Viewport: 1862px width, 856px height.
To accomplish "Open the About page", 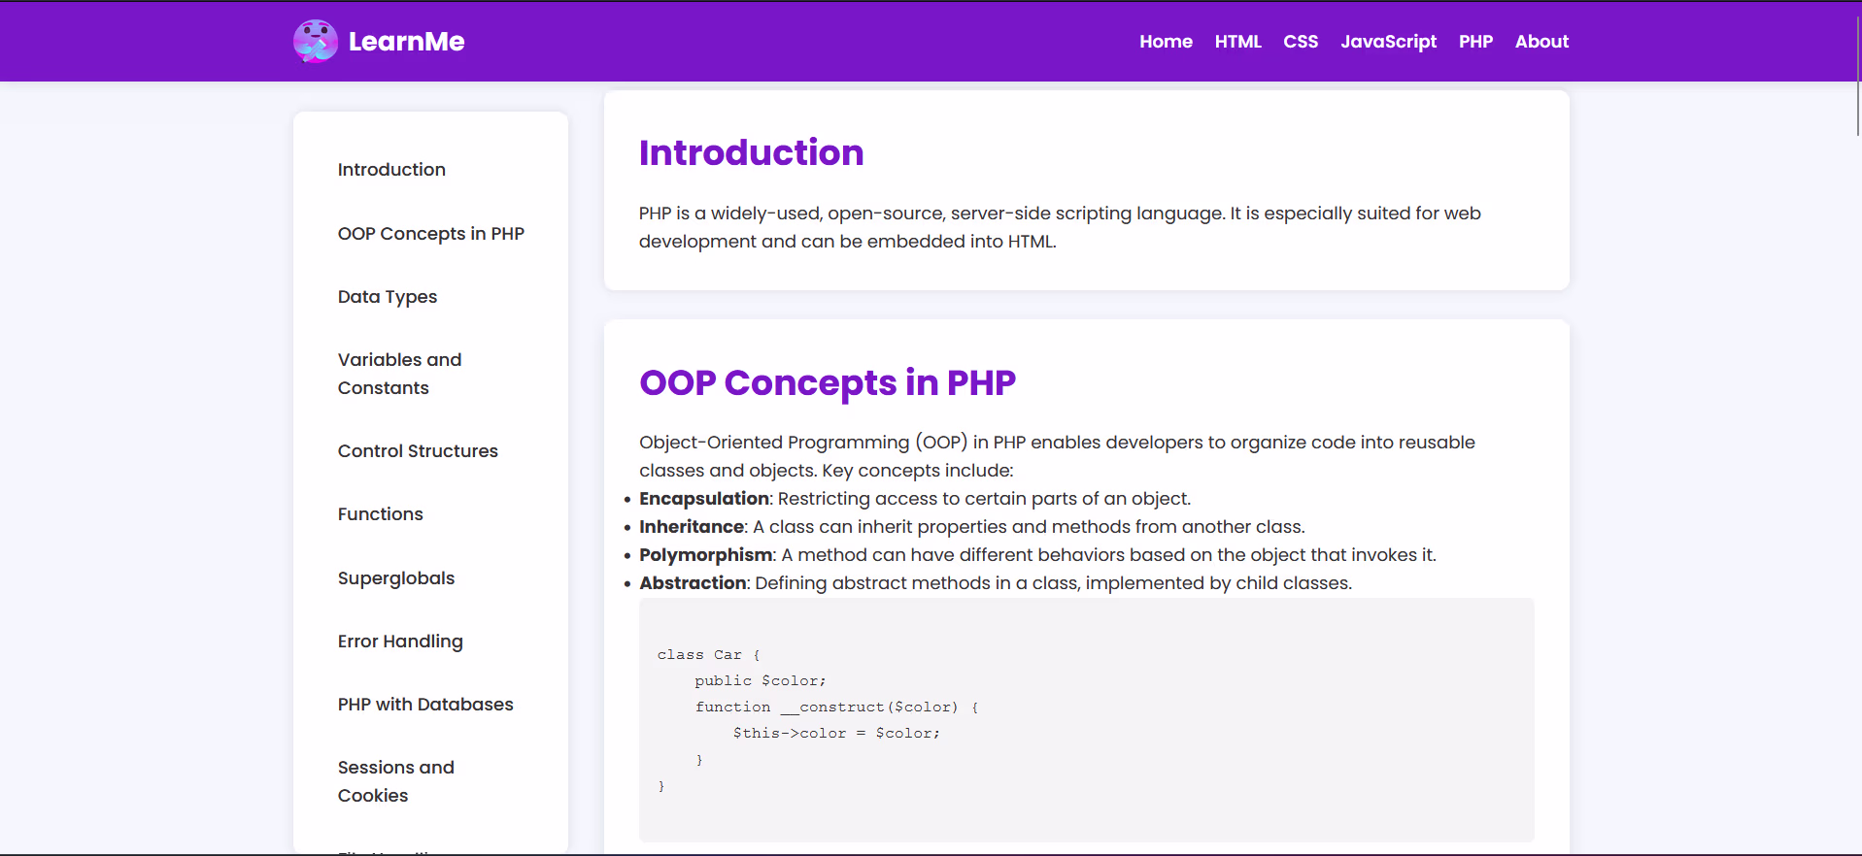I will [x=1541, y=42].
